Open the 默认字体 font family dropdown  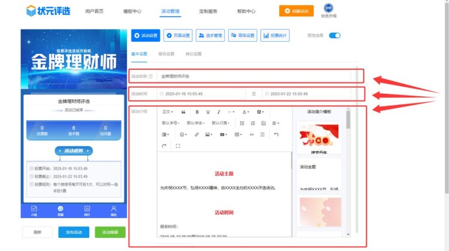(x=196, y=123)
